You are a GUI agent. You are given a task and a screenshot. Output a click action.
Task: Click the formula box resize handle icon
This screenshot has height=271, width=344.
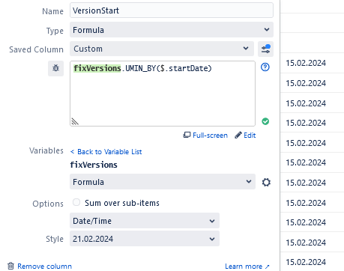point(75,121)
